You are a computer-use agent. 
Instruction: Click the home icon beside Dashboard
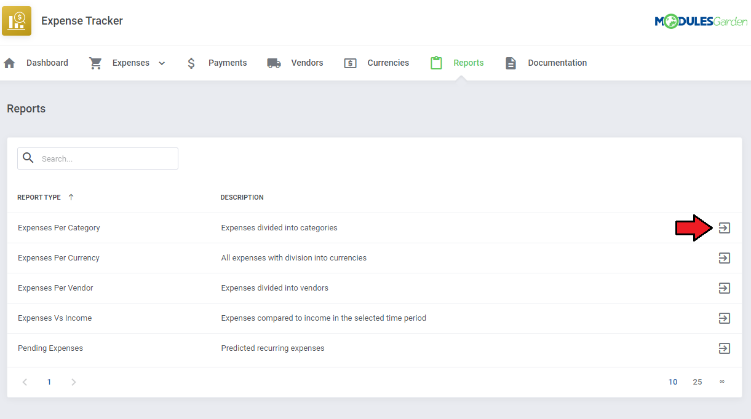[9, 63]
